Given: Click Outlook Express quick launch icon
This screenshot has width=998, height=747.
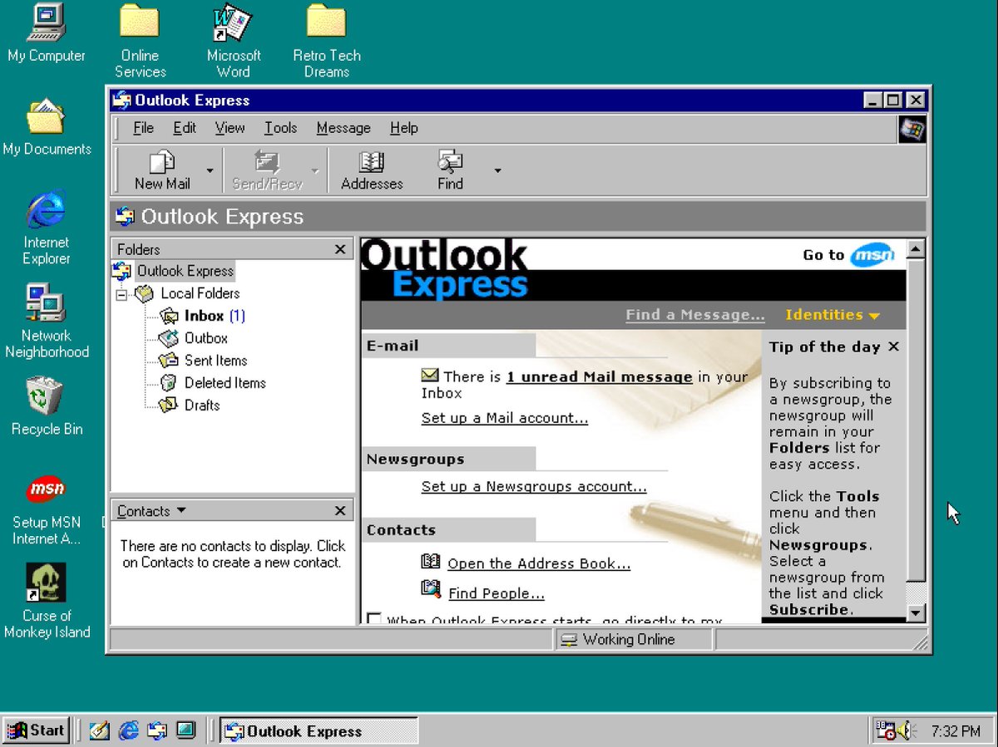Looking at the screenshot, I should coord(156,730).
